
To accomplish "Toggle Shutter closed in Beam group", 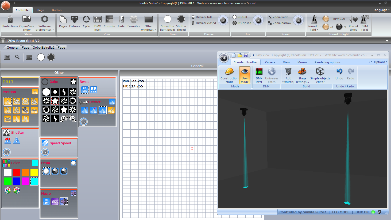I will (x=181, y=23).
